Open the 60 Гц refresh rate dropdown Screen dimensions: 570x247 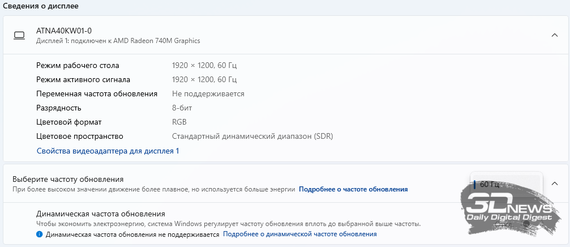[506, 184]
